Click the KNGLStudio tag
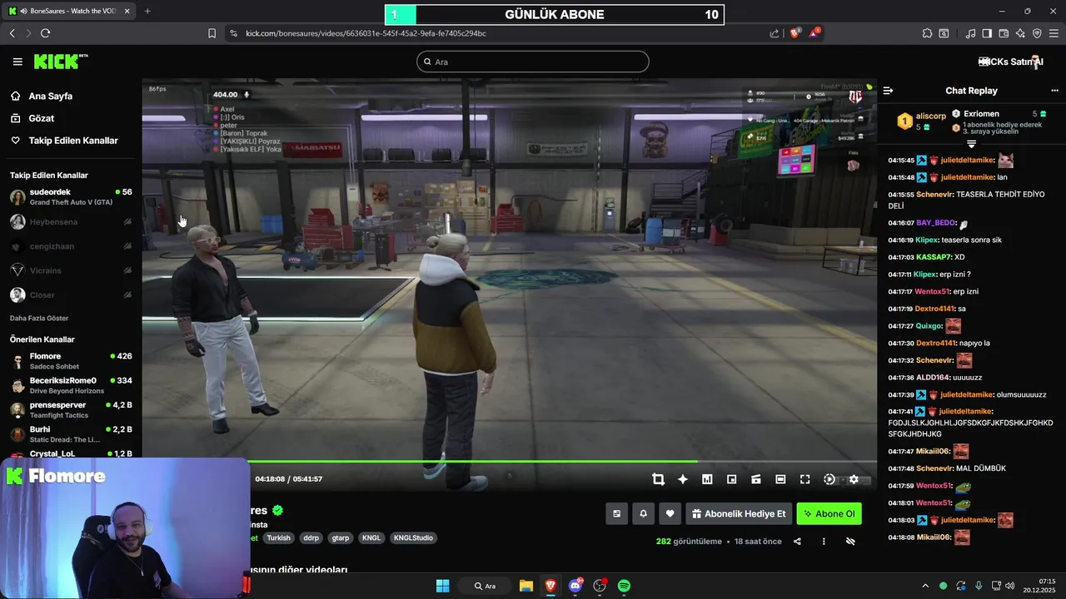1066x599 pixels. point(413,538)
